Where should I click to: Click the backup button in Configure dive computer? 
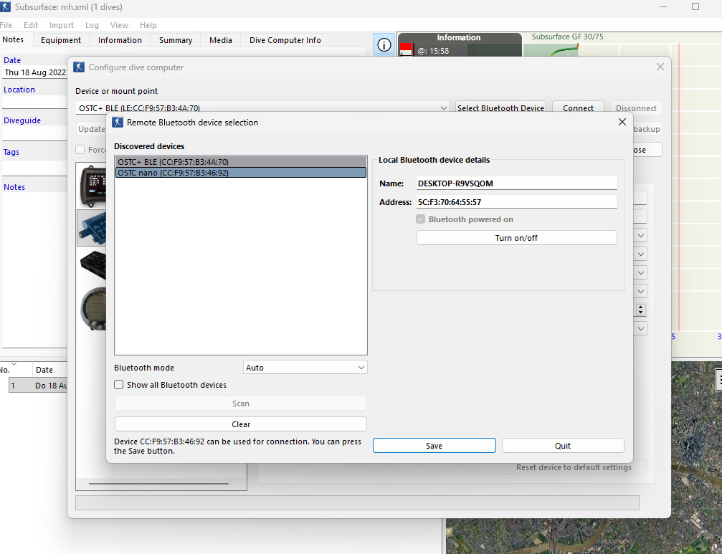click(647, 129)
